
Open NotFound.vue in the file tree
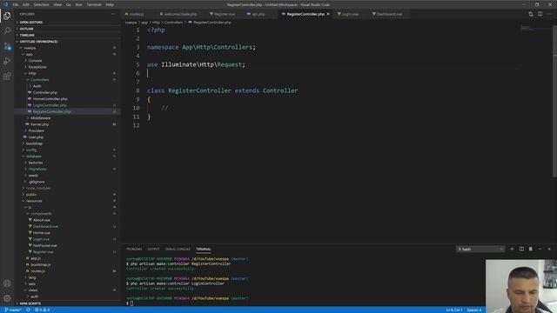44,245
